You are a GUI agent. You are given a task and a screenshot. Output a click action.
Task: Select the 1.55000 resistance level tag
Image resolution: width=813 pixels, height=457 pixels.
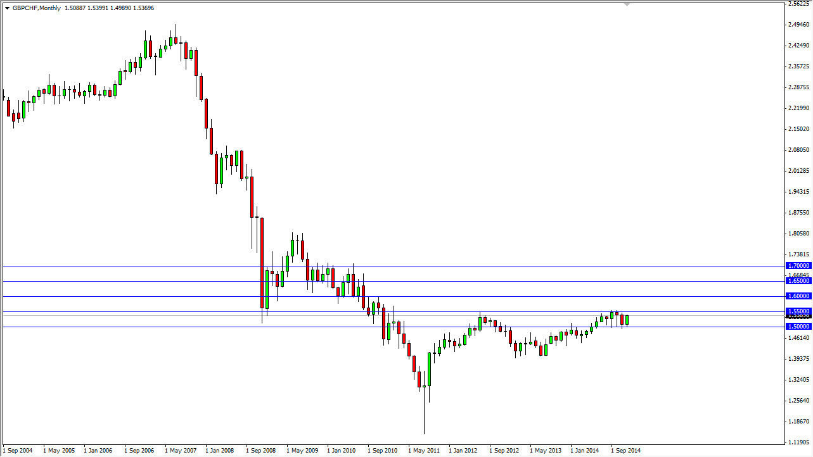[797, 311]
